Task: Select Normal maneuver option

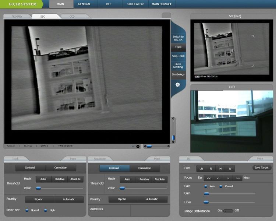Action: (27, 210)
